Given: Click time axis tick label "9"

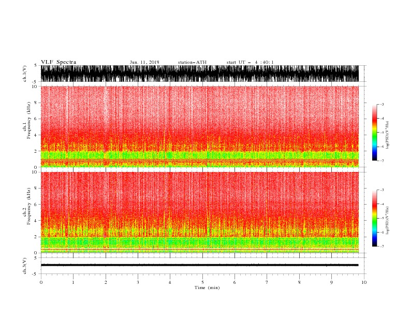Looking at the screenshot, I should coord(331,282).
